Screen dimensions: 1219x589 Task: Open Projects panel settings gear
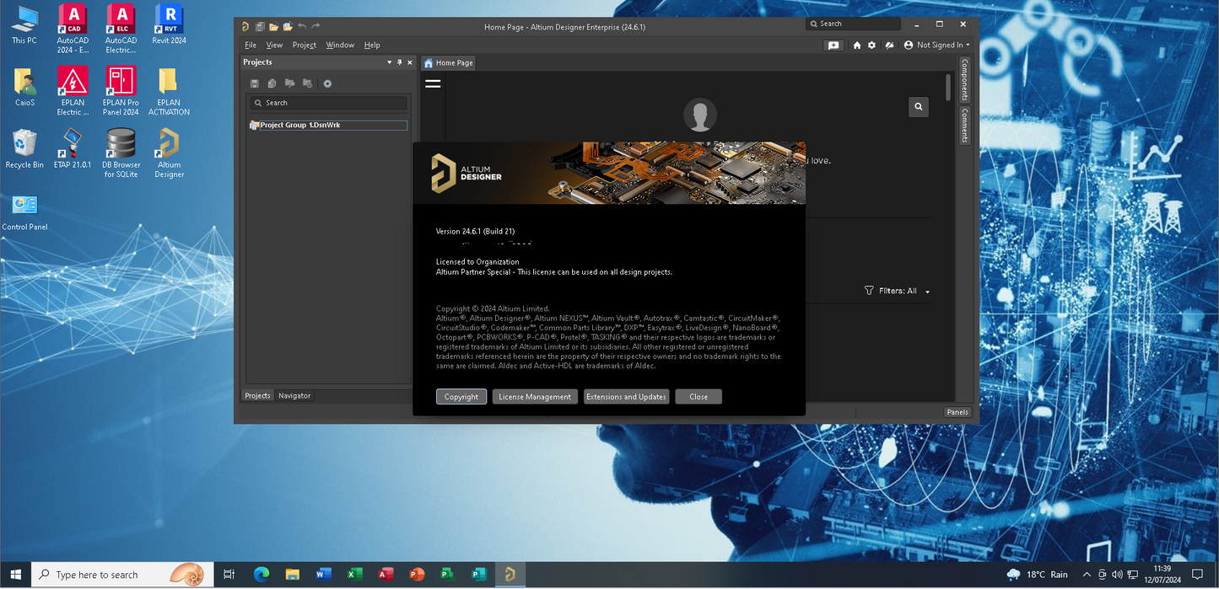pyautogui.click(x=327, y=83)
